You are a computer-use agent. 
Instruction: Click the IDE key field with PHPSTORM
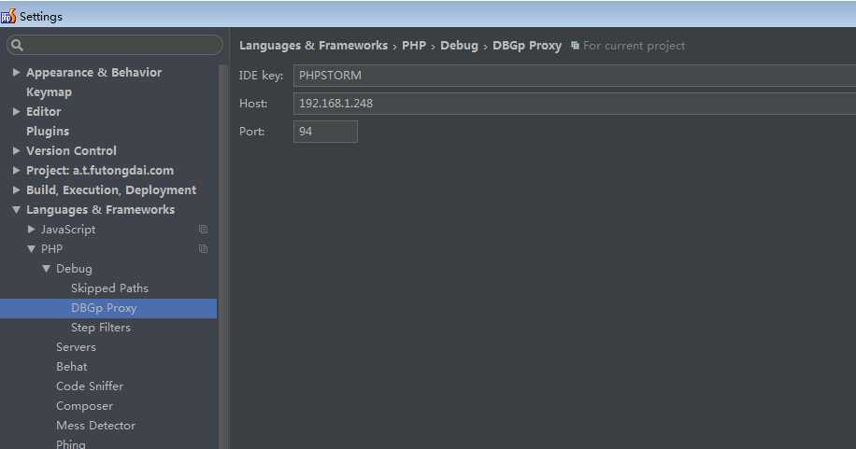tap(575, 76)
